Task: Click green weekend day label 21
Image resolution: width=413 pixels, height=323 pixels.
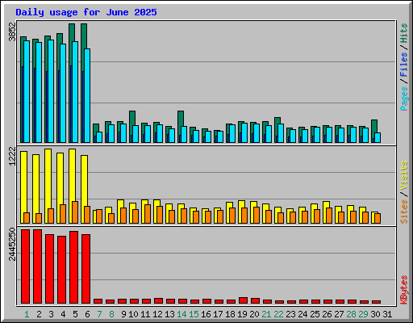Action: 266,314
